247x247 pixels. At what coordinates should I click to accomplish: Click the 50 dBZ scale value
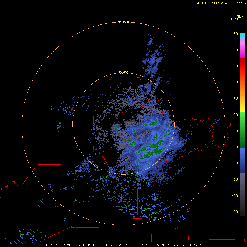tap(236, 82)
